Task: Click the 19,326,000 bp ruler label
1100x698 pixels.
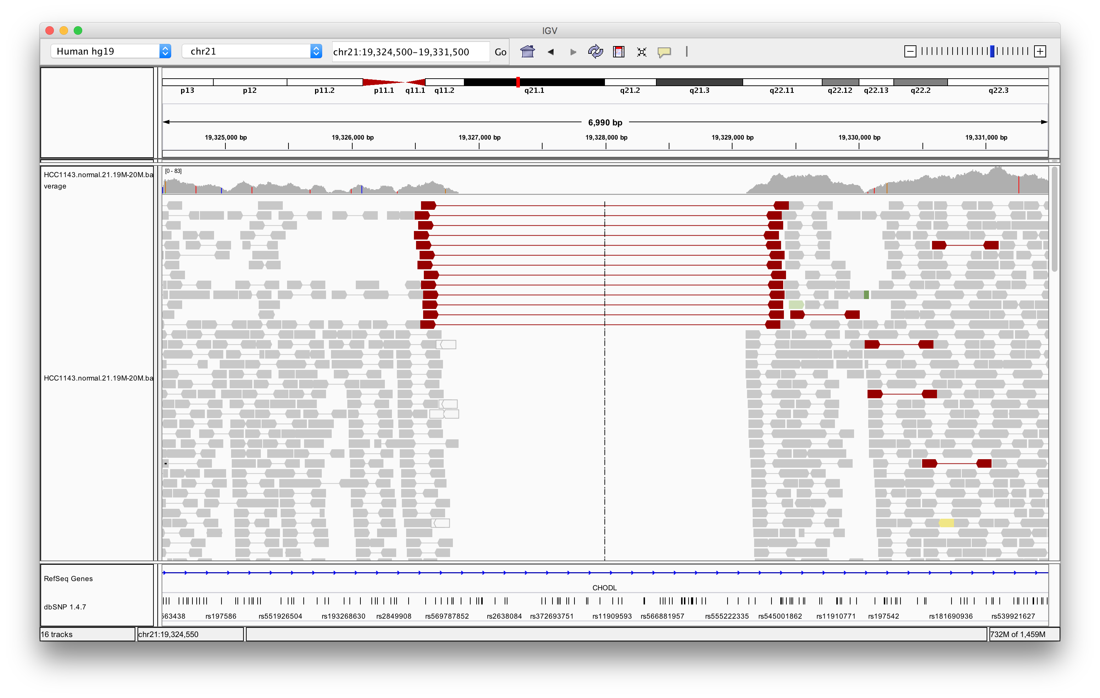Action: coord(352,137)
